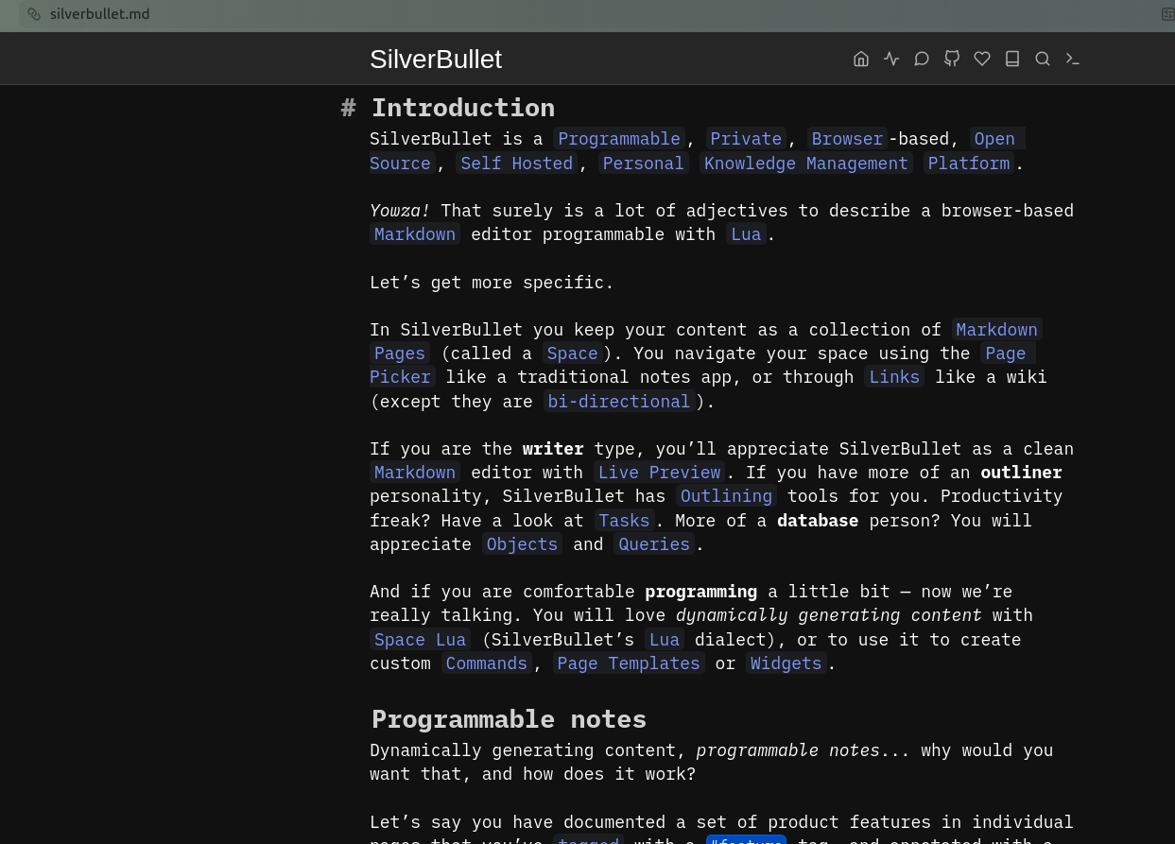The image size is (1175, 844).
Task: Open the community chat bubble icon
Action: coord(921,59)
